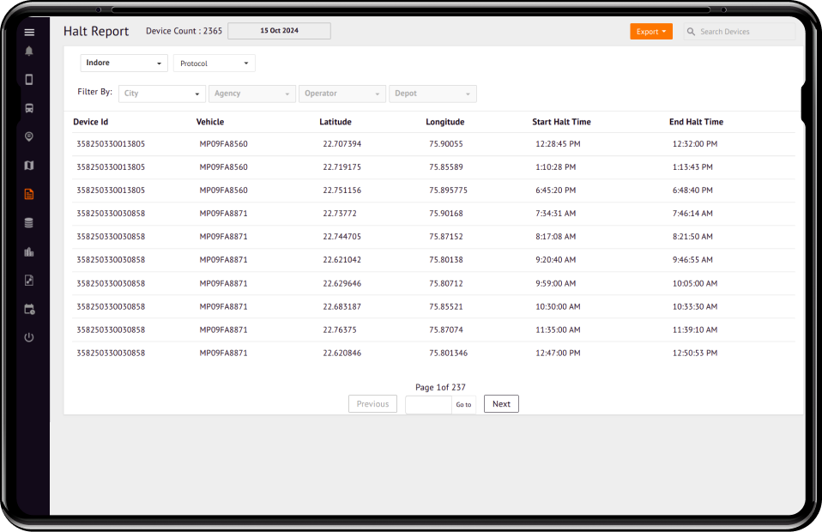This screenshot has width=822, height=532.
Task: Click the Next page button
Action: point(501,404)
